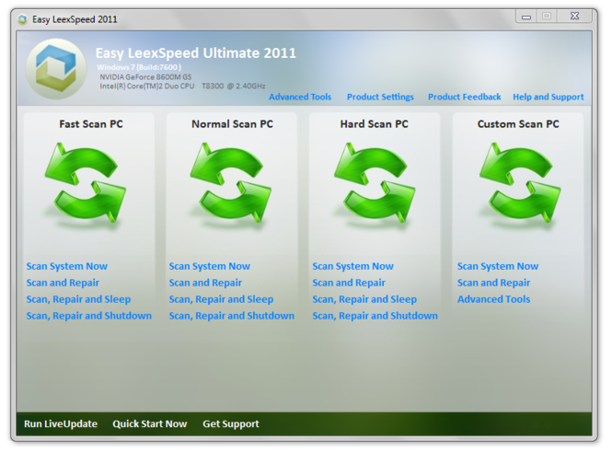The height and width of the screenshot is (452, 612).
Task: Click the Normal Scan PC green arrows icon
Action: [231, 183]
